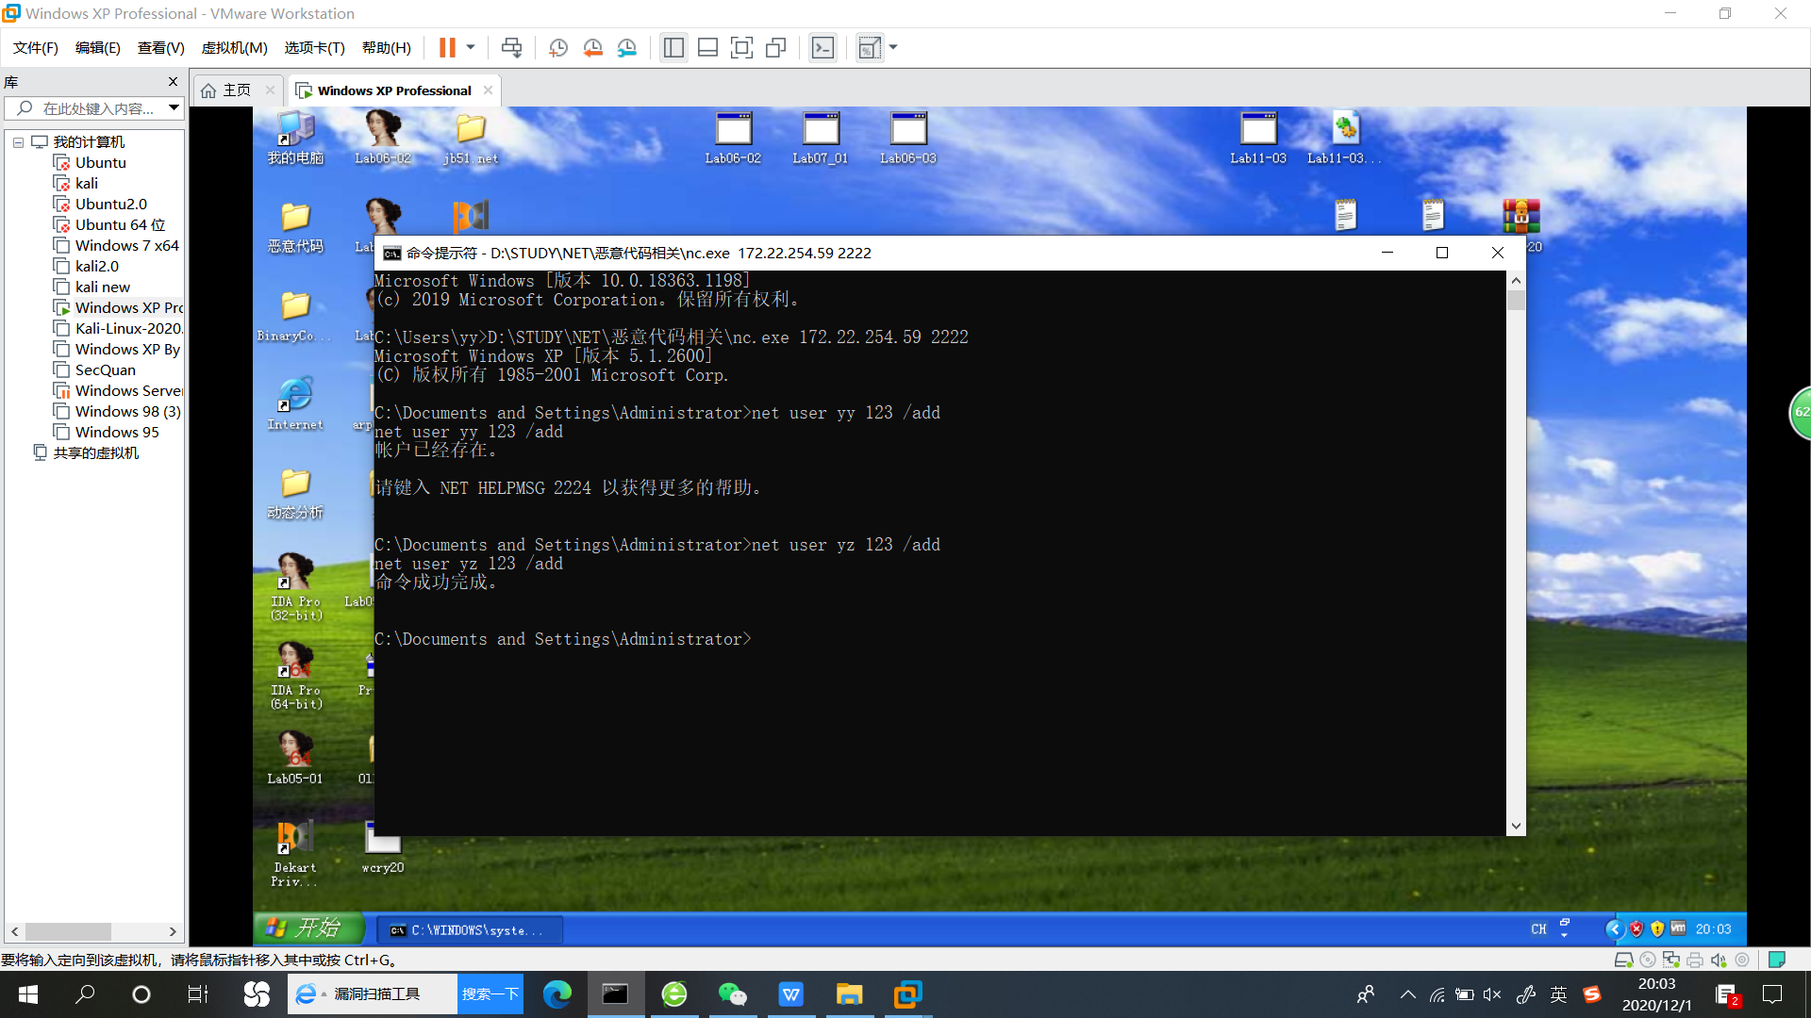The image size is (1811, 1018).
Task: Open the console view terminal icon
Action: [x=822, y=48]
